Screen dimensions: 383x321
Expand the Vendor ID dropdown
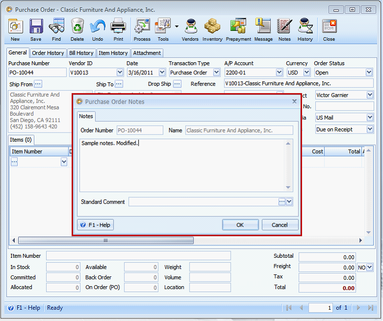(120, 73)
